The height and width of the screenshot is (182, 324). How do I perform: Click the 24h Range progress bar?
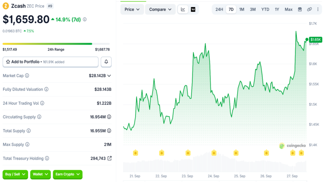click(56, 44)
